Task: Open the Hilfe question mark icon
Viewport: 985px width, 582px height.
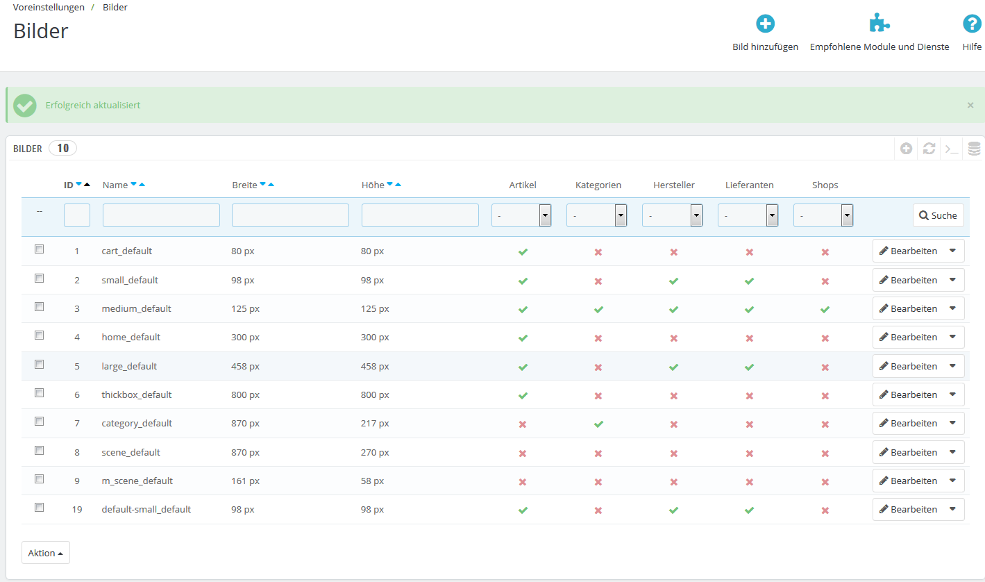Action: [972, 24]
